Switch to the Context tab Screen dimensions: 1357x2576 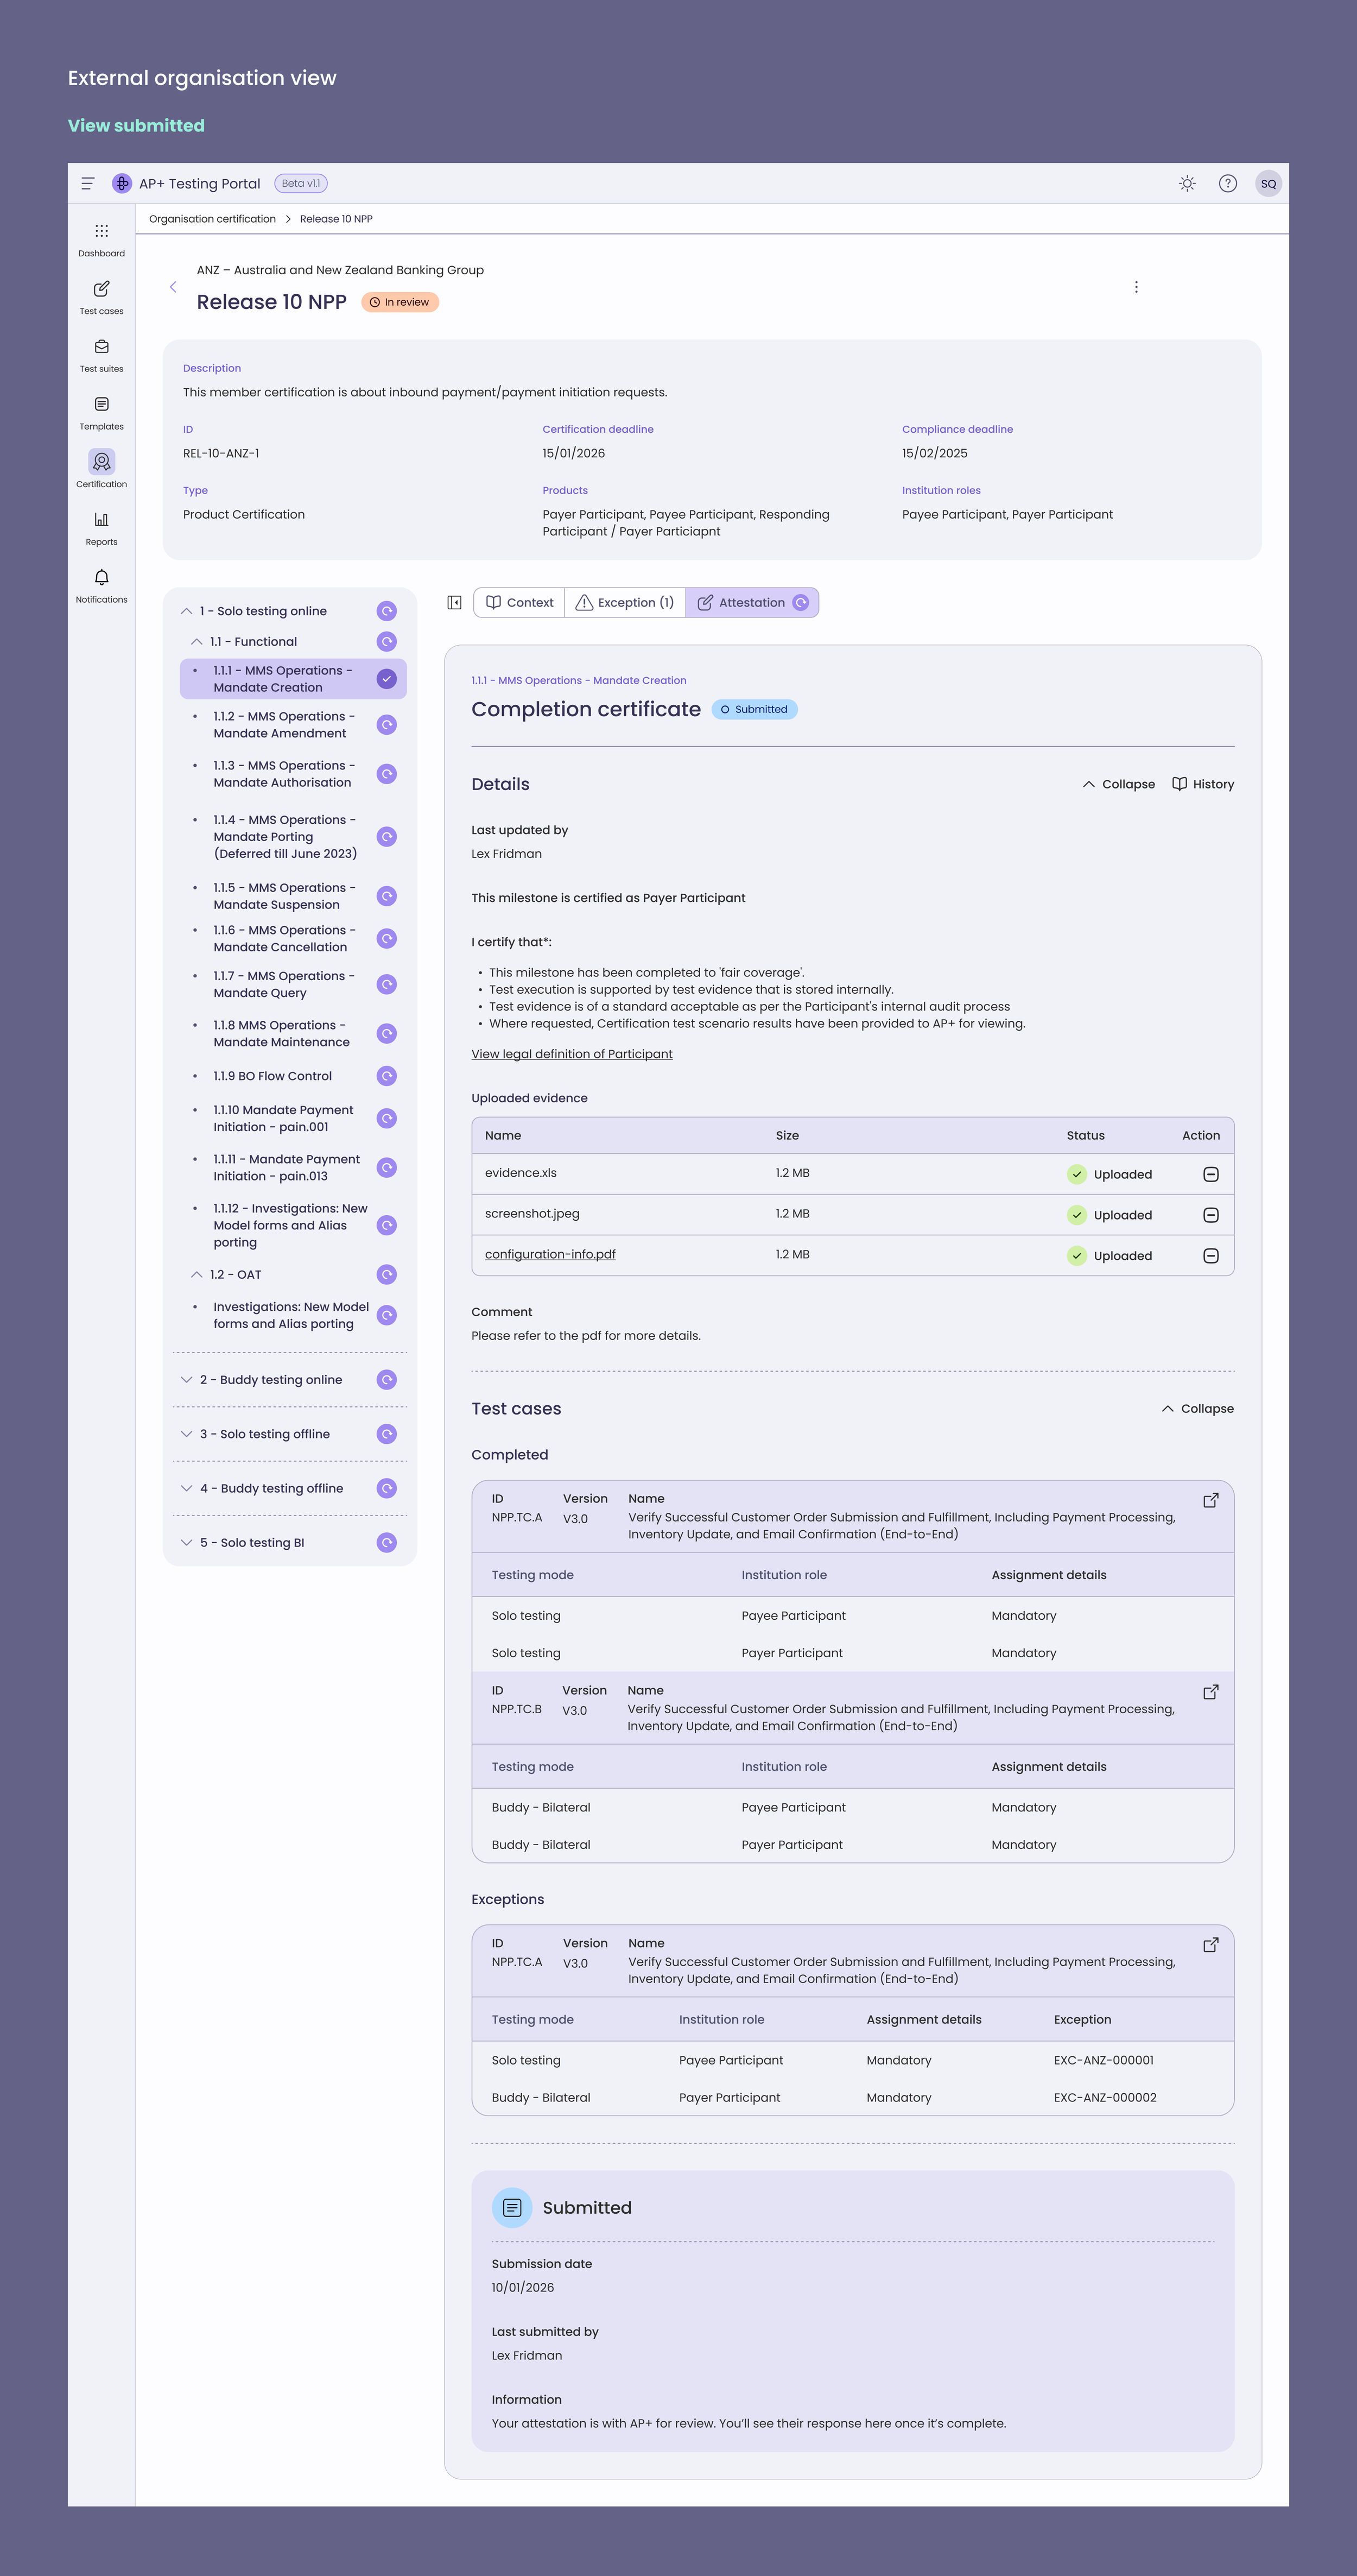(x=518, y=602)
